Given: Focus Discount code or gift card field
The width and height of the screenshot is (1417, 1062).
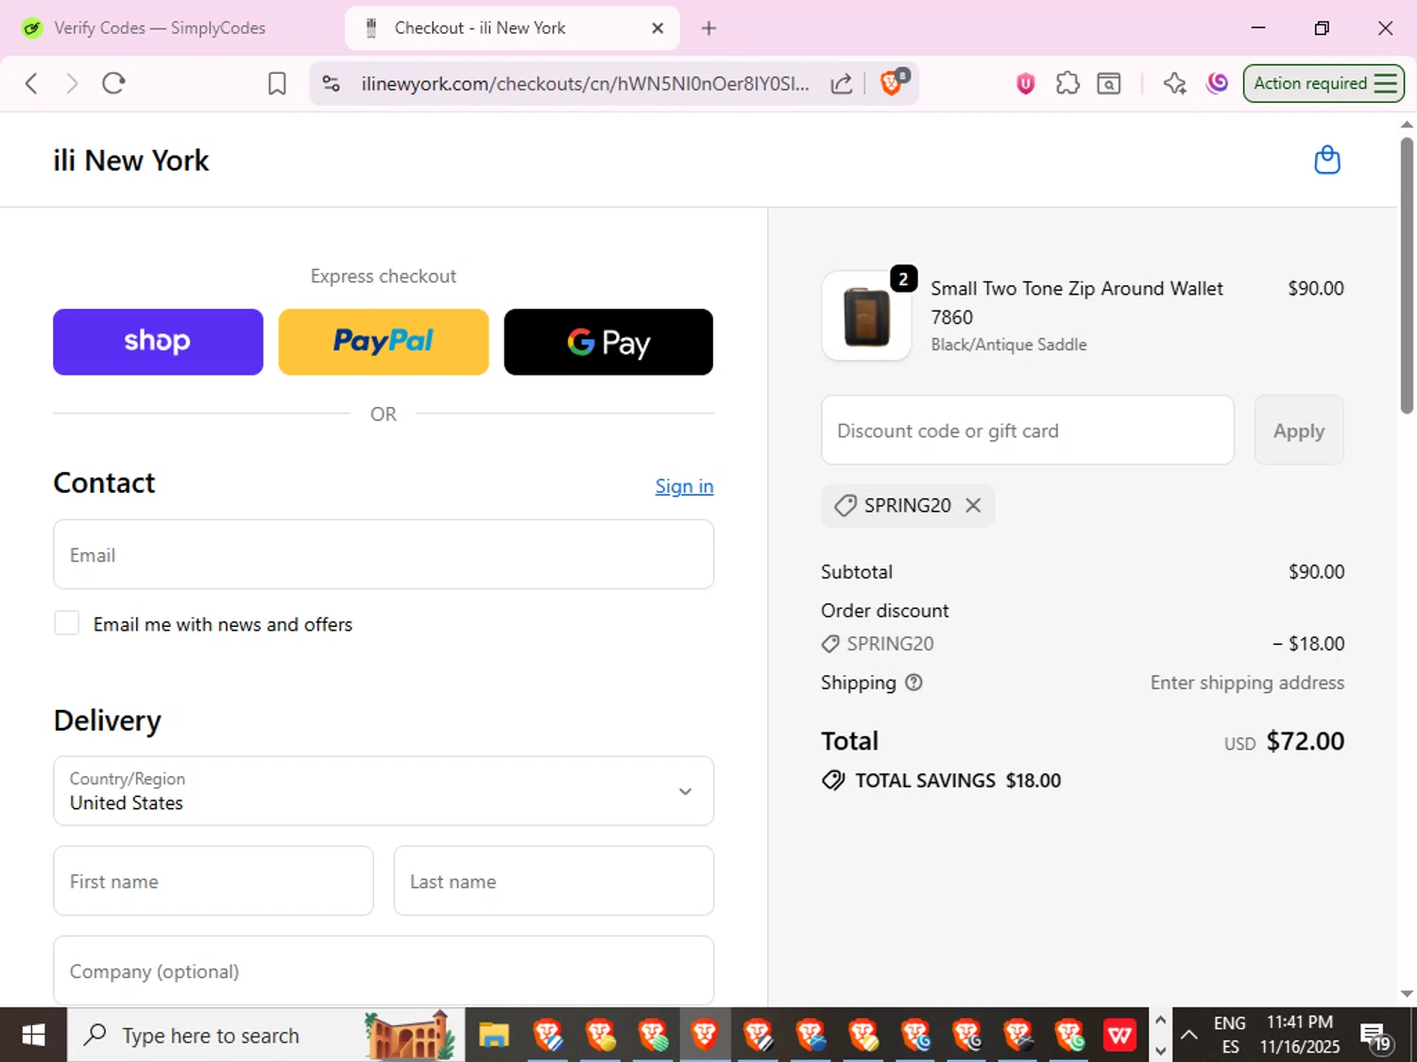Looking at the screenshot, I should click(x=1028, y=430).
